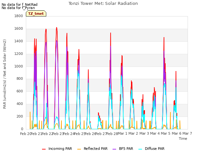Click the 400 y-axis tick label
The width and height of the screenshot is (207, 155).
[x=20, y=104]
